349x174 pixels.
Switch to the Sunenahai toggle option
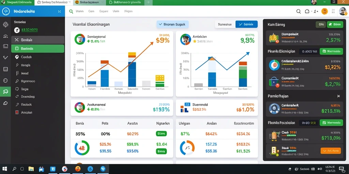[x=225, y=24]
